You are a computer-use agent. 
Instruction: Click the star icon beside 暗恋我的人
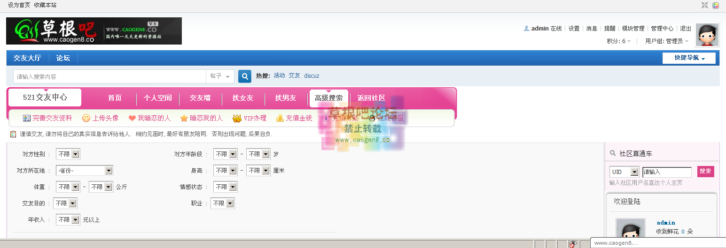pyautogui.click(x=184, y=118)
